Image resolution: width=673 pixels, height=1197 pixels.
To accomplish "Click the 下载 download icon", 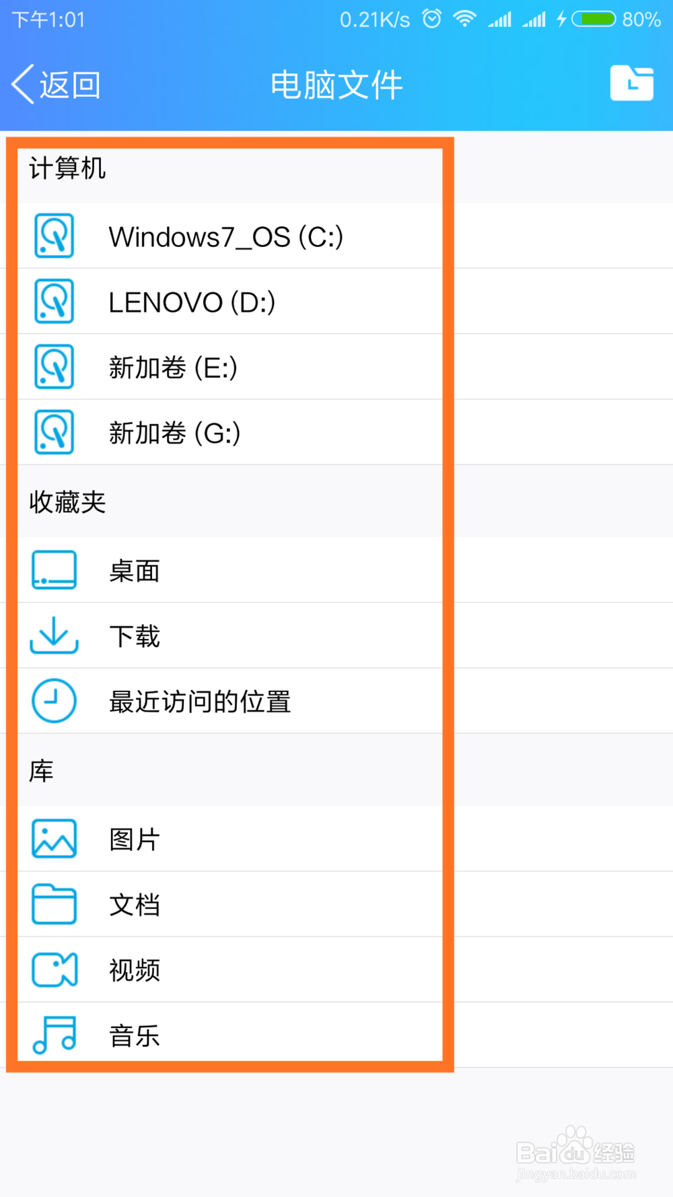I will [53, 634].
